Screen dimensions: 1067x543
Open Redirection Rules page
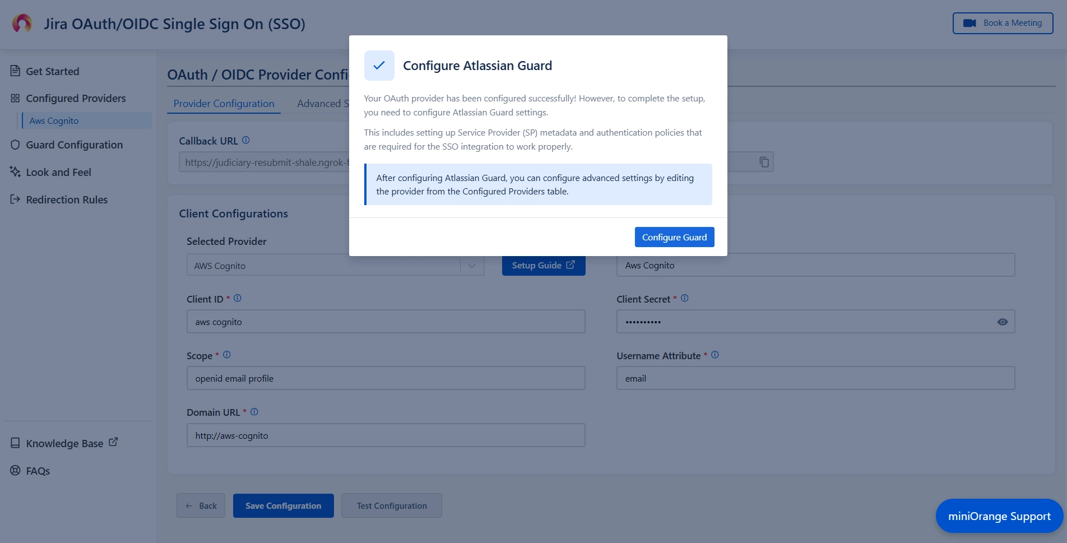tap(67, 199)
